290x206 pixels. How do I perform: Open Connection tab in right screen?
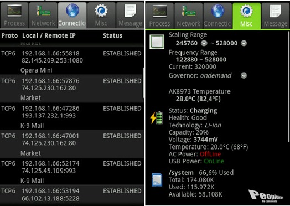217,16
